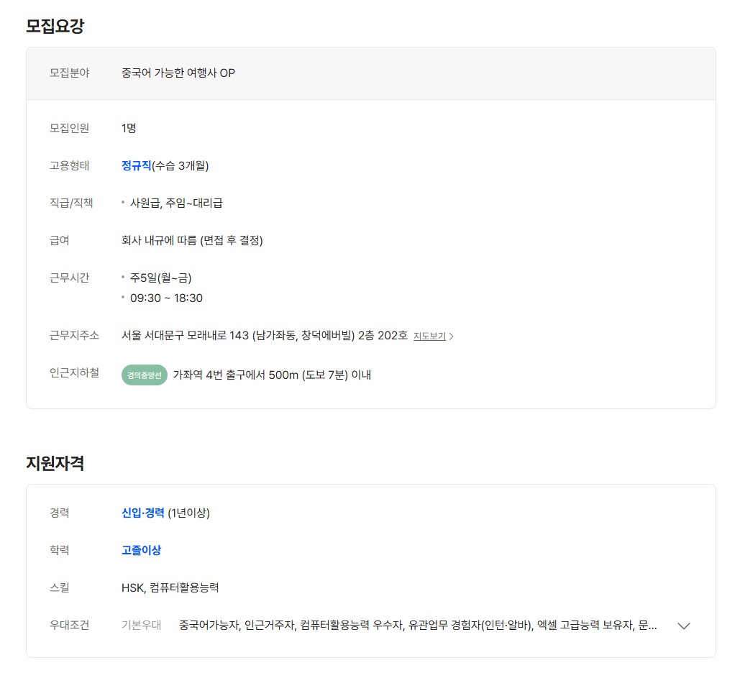
Task: Click the arrow icon beside 지도보기
Action: [x=452, y=336]
